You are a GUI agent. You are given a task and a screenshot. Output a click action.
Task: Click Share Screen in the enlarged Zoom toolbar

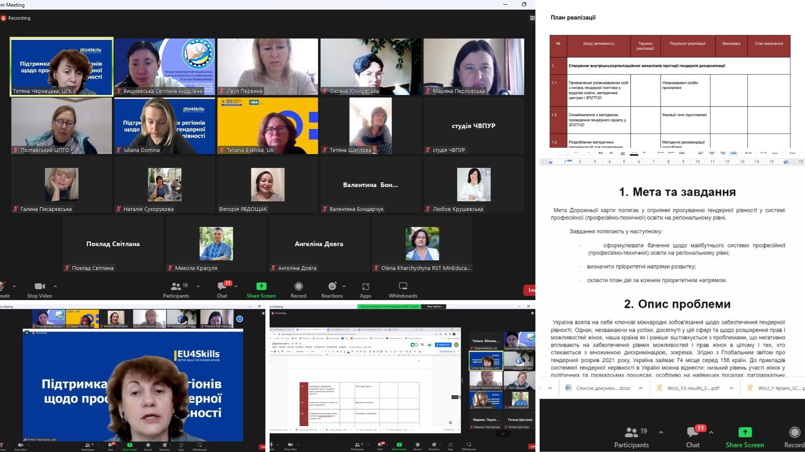pyautogui.click(x=745, y=437)
